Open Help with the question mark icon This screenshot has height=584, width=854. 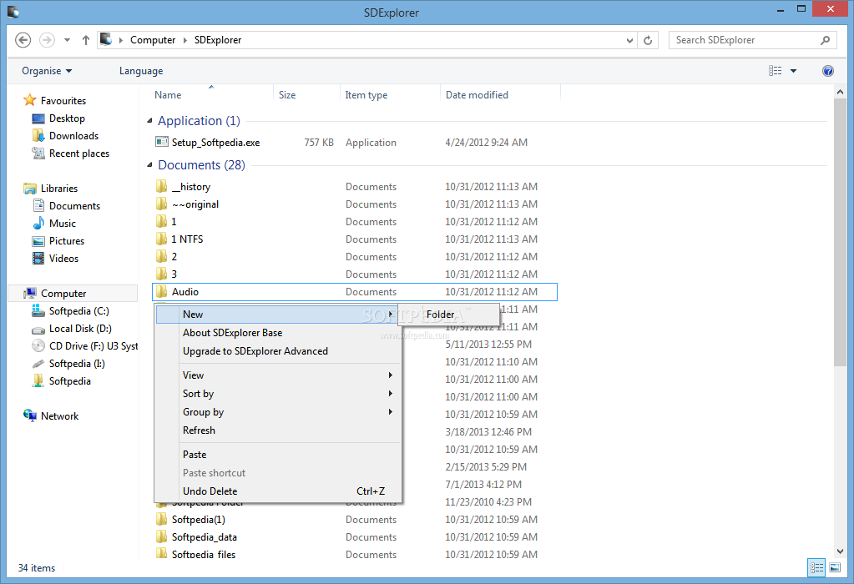click(828, 71)
